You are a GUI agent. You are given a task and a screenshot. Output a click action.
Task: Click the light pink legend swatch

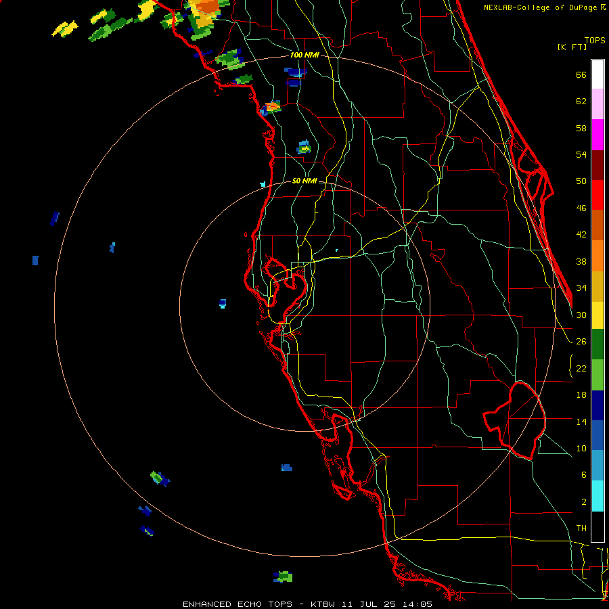pyautogui.click(x=597, y=104)
